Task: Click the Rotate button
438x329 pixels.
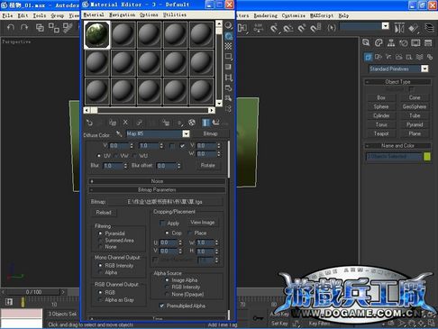Action: [207, 166]
